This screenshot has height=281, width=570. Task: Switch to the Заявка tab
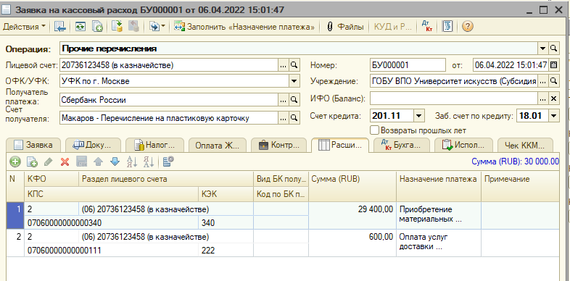tap(33, 146)
